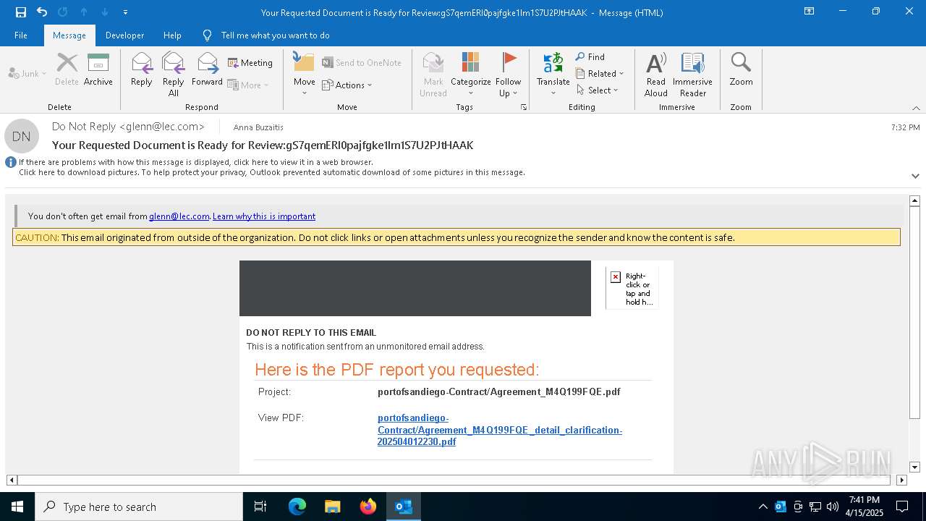Screen dimensions: 926x521
Task: Open the File tab
Action: [21, 35]
